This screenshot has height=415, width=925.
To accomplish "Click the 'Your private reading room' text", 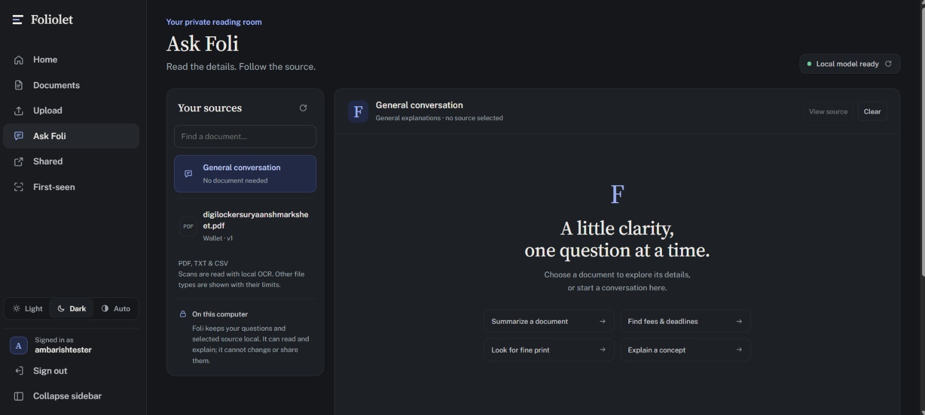I will point(214,22).
